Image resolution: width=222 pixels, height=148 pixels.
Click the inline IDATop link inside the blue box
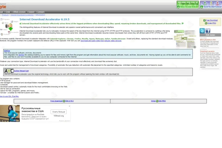[x=21, y=55]
